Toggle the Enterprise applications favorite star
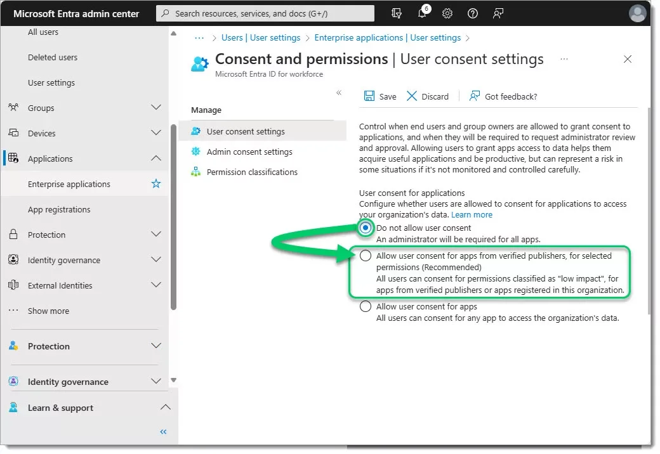This screenshot has width=660, height=454. (x=156, y=184)
